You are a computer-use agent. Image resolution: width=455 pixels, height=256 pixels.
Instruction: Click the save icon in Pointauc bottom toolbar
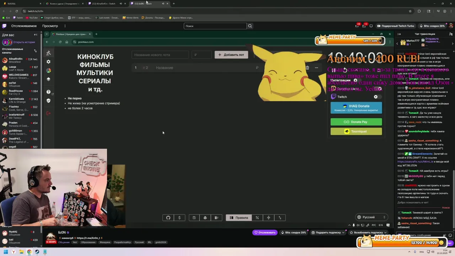194,218
